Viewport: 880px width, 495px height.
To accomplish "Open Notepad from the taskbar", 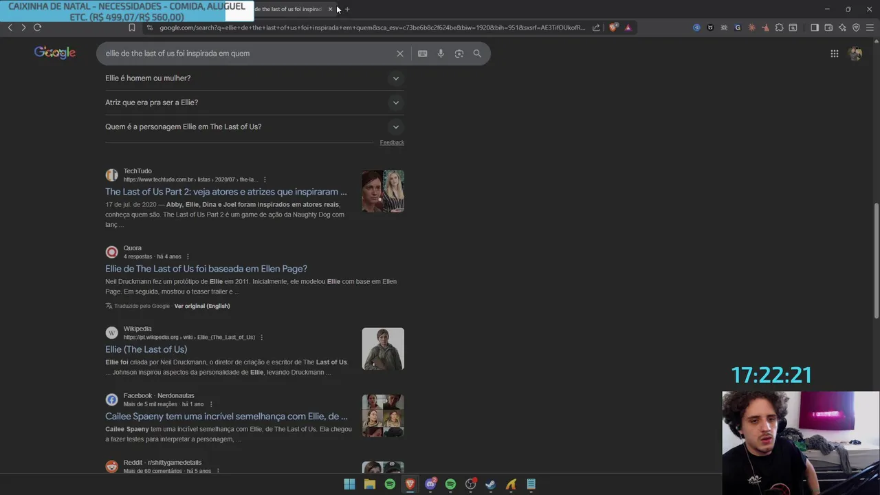I will tap(531, 484).
